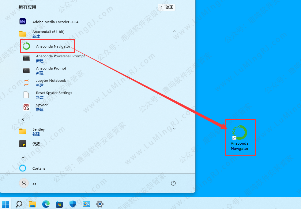
Task: Click the letter B section header
Action: pos(22,120)
